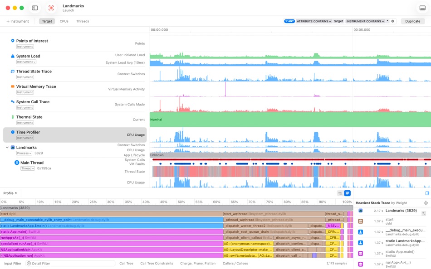Click the Thermal State instrument icon
431x269 pixels.
[x=13, y=117]
